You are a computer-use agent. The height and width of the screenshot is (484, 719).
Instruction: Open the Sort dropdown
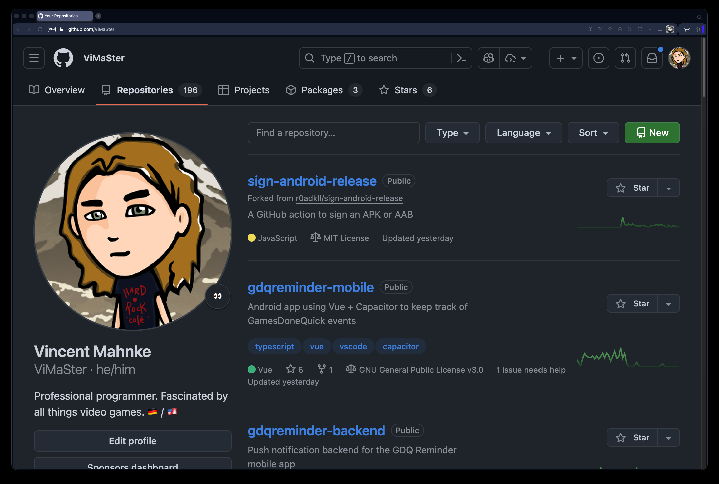click(593, 133)
